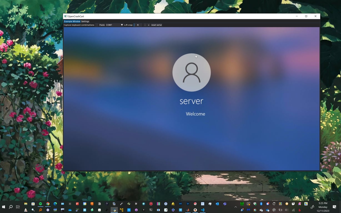Open Microsoft Edge from the taskbar
This screenshot has height=213, width=341.
pos(54,204)
